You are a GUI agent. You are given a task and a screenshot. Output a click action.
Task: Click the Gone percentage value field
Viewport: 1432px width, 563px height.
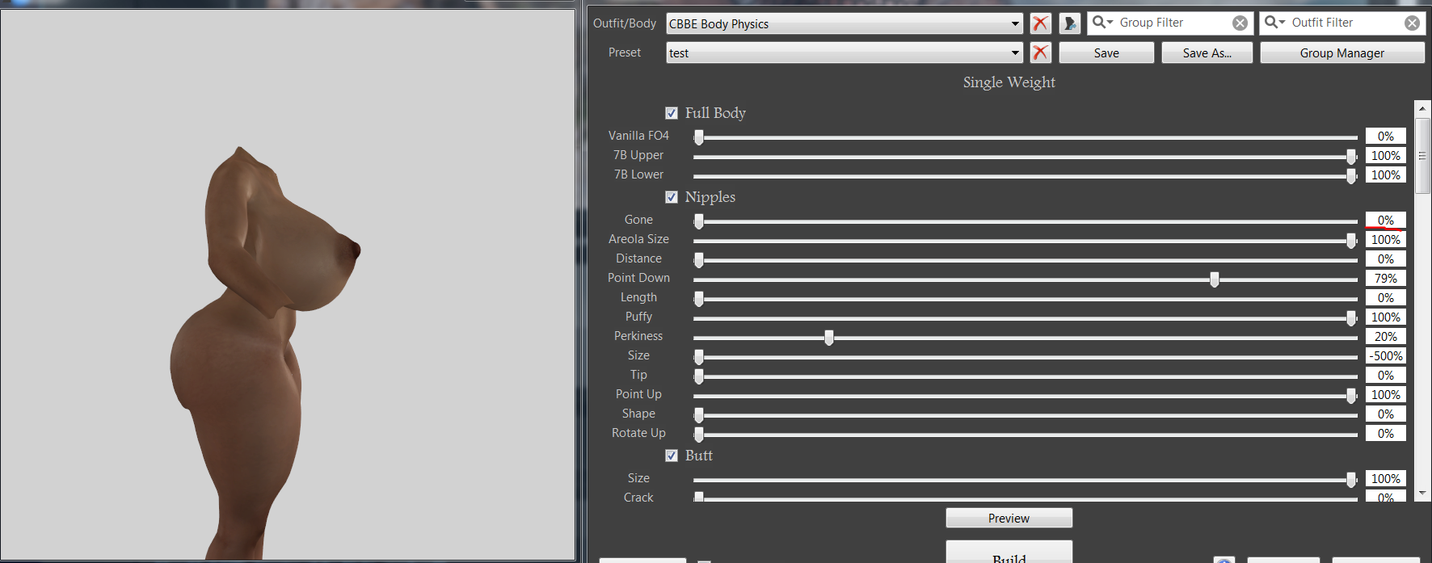pos(1386,220)
